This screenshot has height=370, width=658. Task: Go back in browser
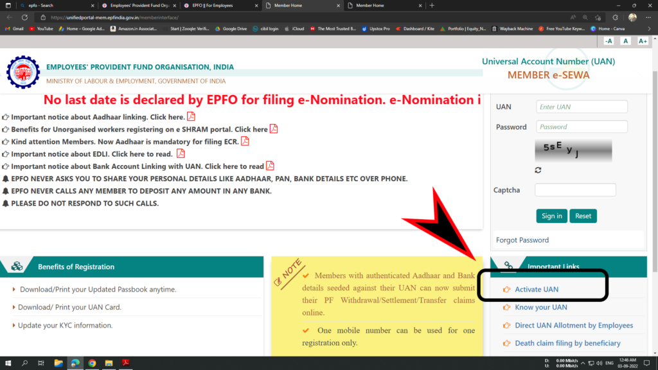9,17
